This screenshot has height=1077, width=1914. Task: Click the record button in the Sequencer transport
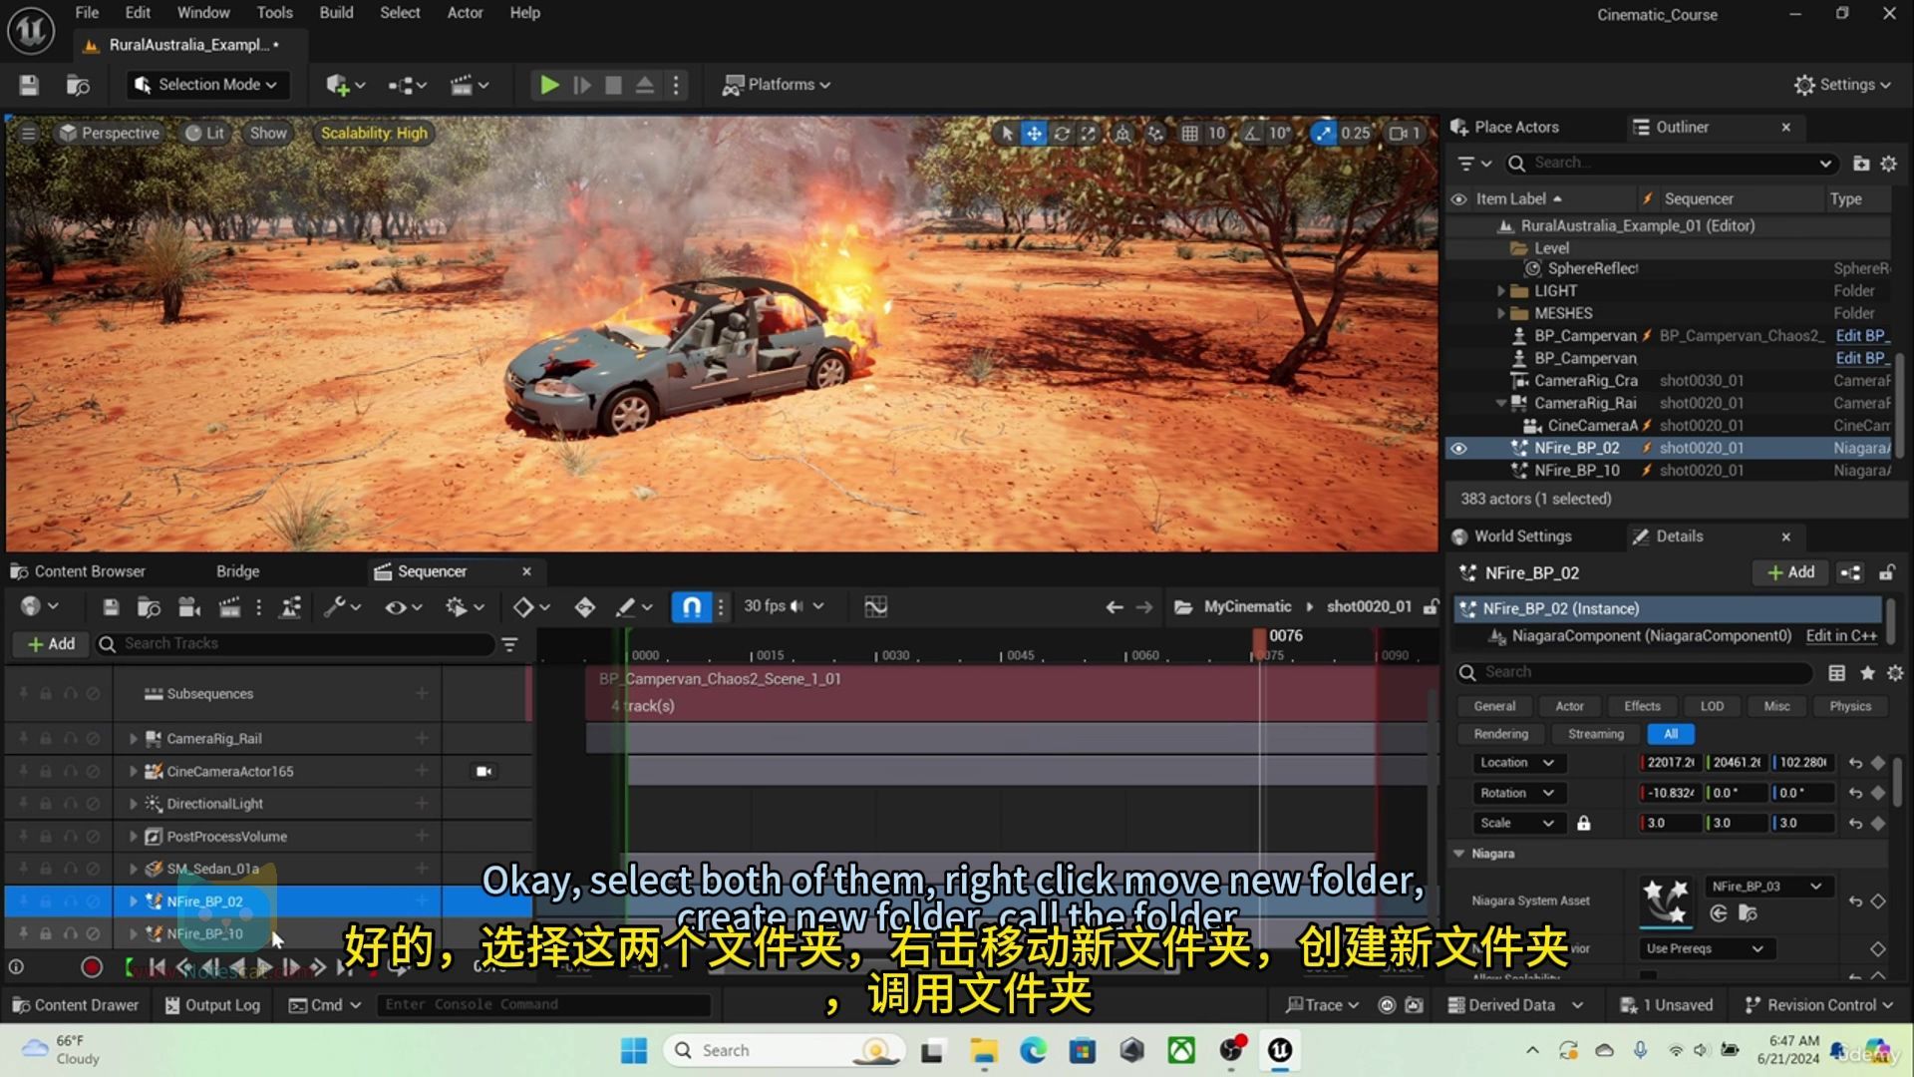92,967
